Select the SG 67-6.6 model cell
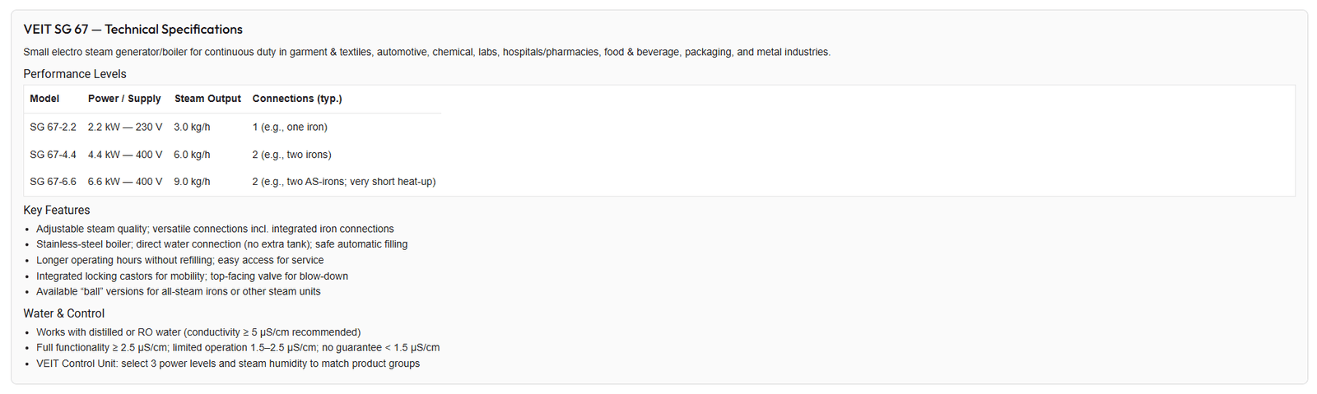Viewport: 1317px width, 394px height. pos(53,182)
